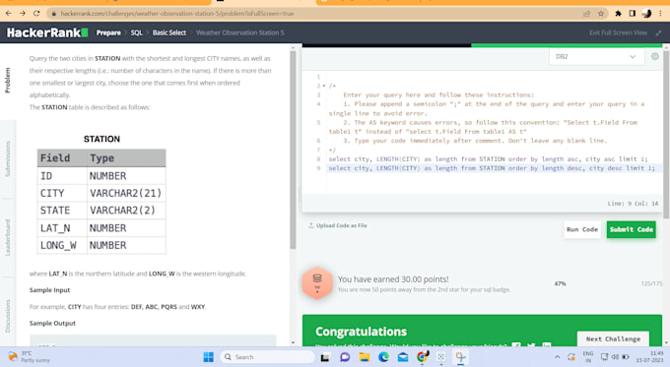Image resolution: width=670 pixels, height=367 pixels.
Task: Open the Leaderboard side tab
Action: [7, 238]
